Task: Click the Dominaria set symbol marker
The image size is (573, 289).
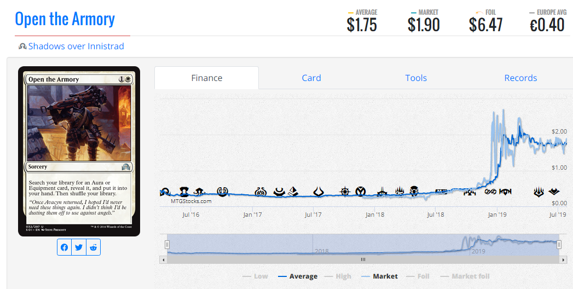Action: (x=414, y=192)
